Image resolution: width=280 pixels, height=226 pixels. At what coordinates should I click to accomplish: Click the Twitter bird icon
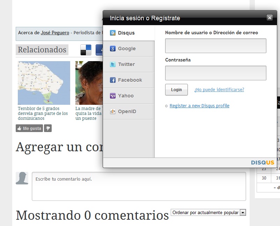pos(113,65)
